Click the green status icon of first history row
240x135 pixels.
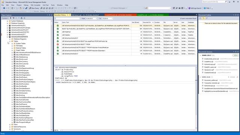58,25
